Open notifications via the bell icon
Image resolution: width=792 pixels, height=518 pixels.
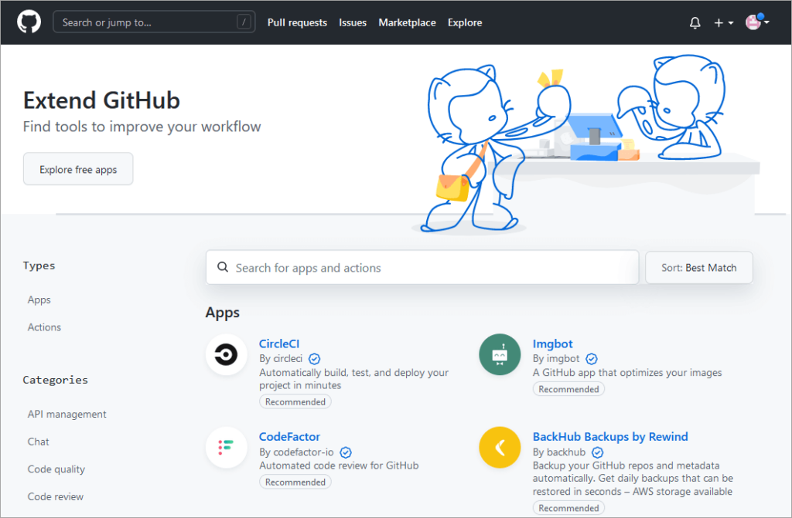coord(695,22)
